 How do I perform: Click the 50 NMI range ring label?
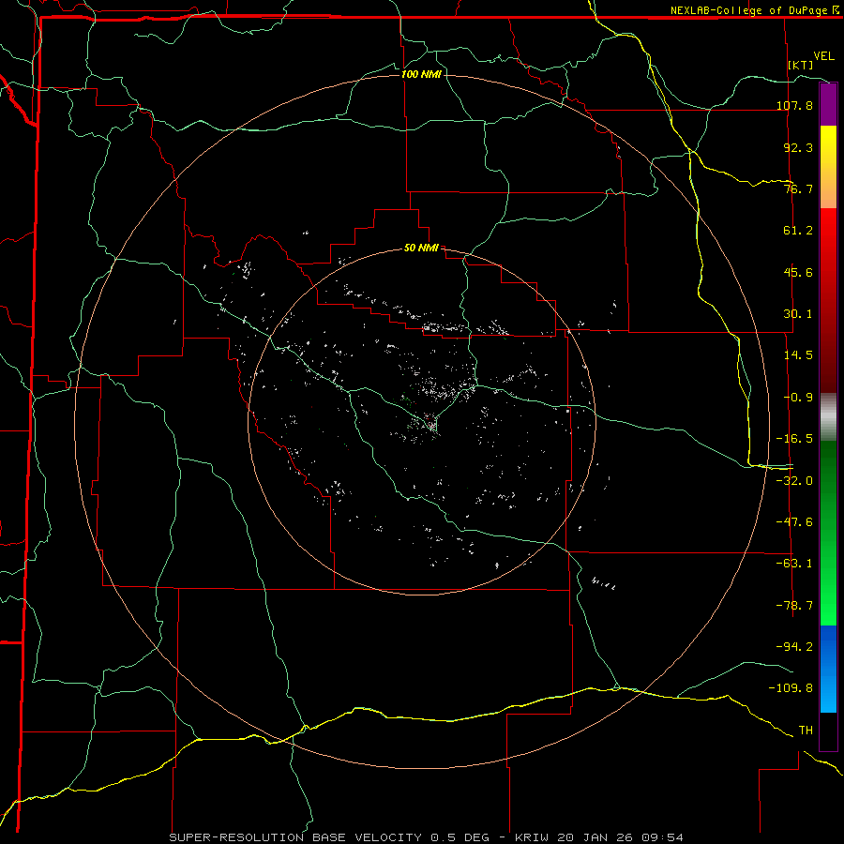pyautogui.click(x=421, y=248)
